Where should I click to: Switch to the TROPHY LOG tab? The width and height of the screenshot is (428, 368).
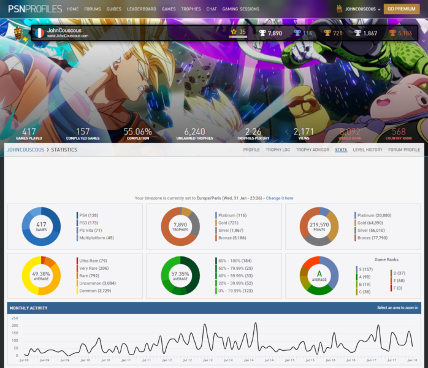(x=278, y=150)
